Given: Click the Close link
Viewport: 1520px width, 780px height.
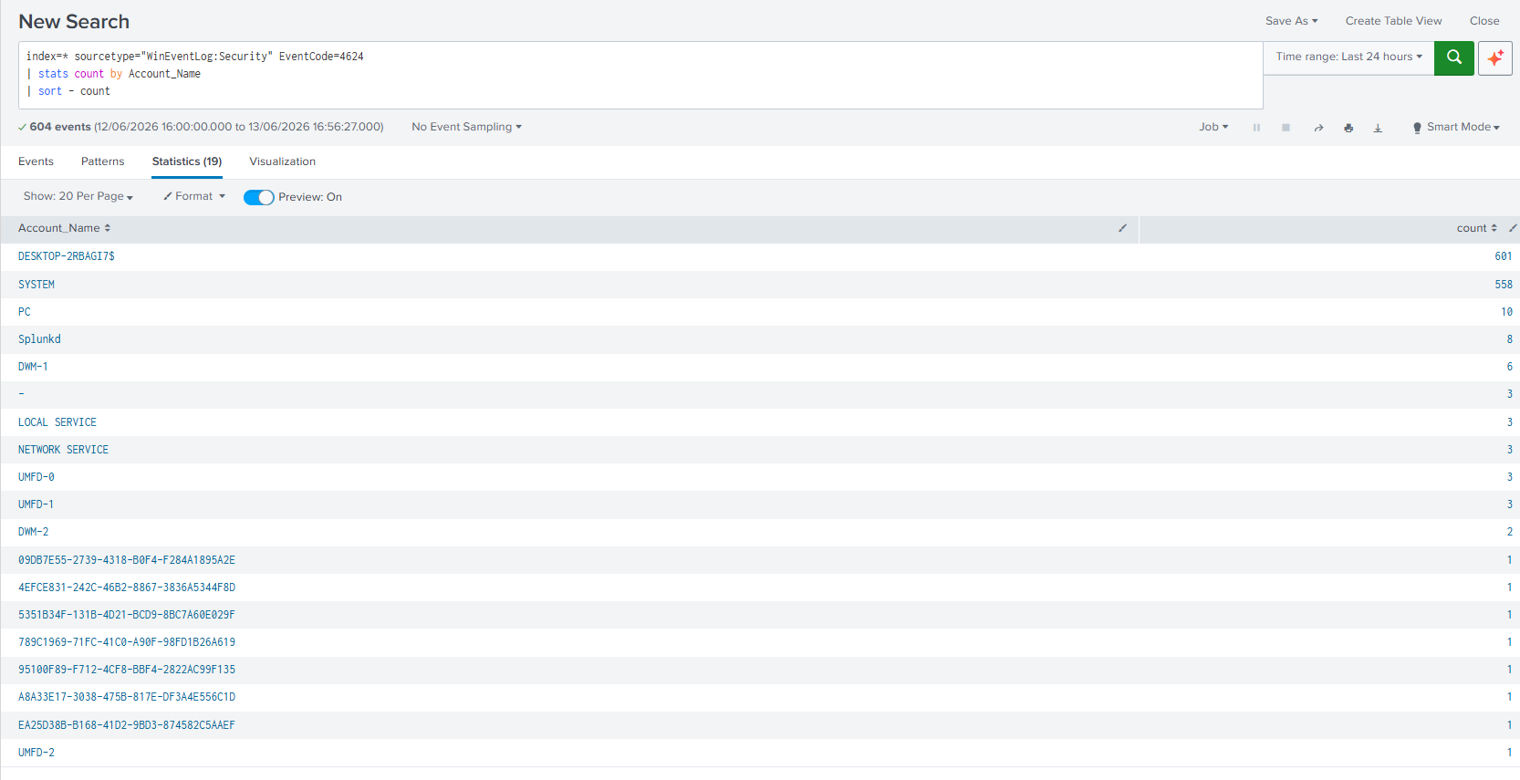Looking at the screenshot, I should (x=1484, y=21).
